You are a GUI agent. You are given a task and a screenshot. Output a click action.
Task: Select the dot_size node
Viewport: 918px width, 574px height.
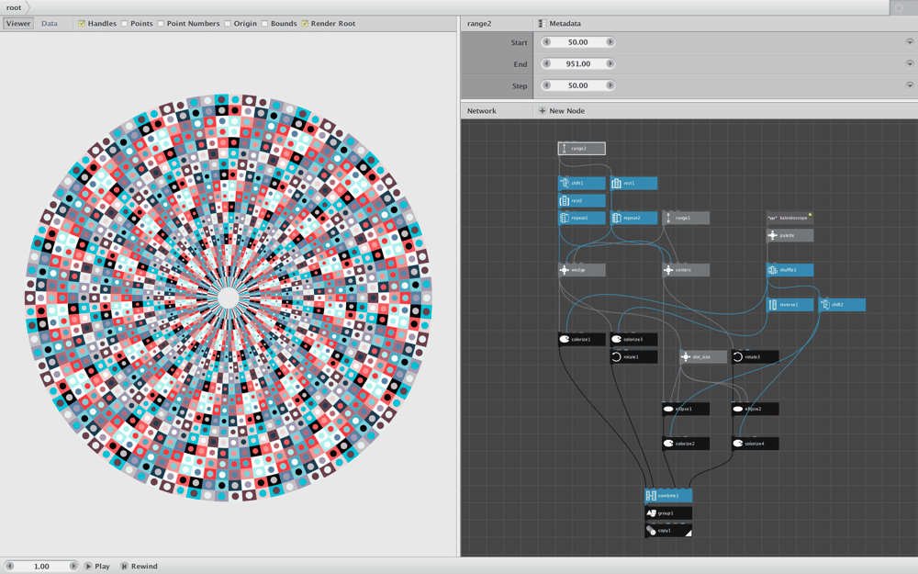703,356
